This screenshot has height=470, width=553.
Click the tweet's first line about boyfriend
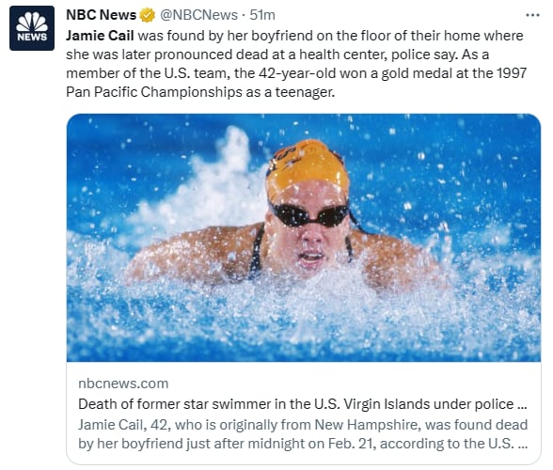[294, 36]
